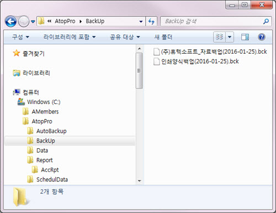Toggle the preview pane icon

pos(245,37)
